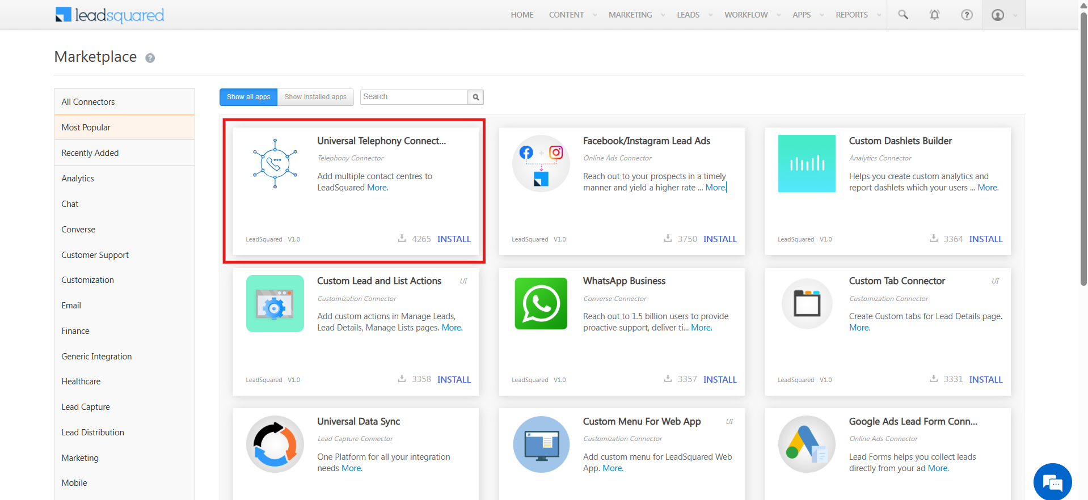Image resolution: width=1088 pixels, height=500 pixels.
Task: Select Most Popular category
Action: click(x=124, y=128)
